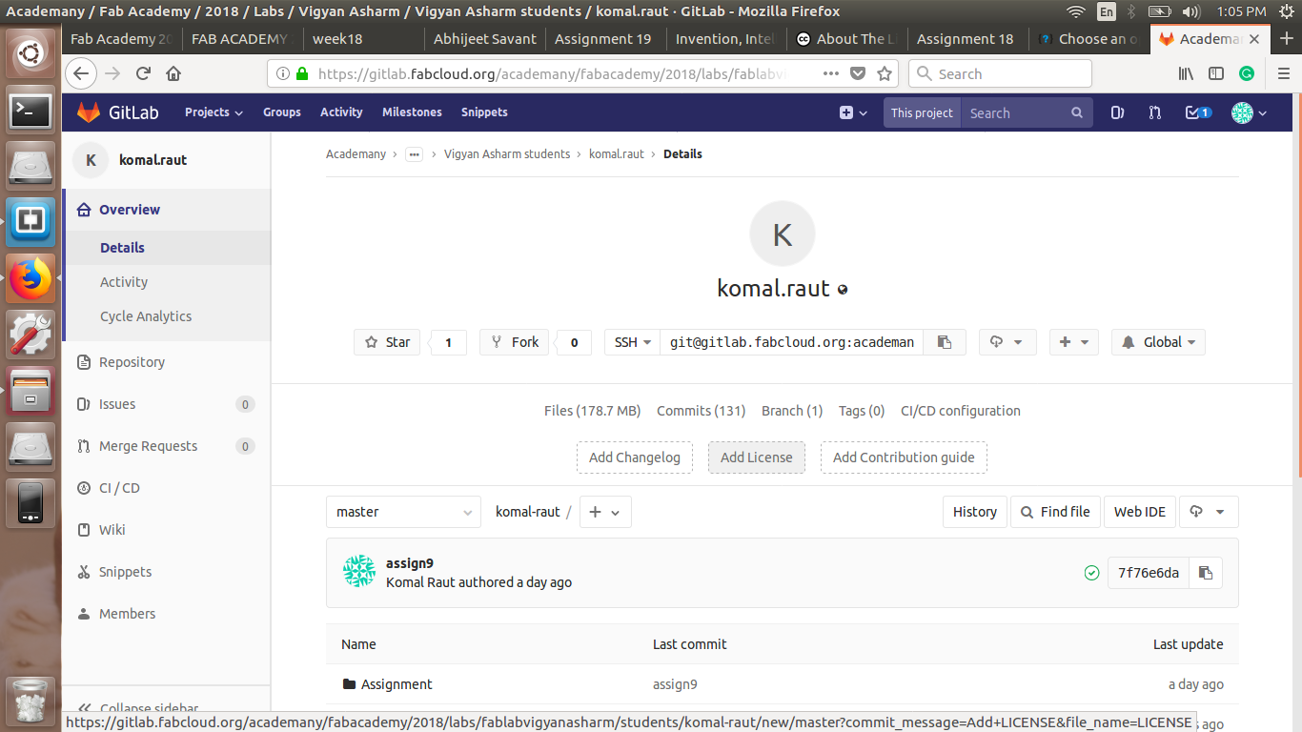The width and height of the screenshot is (1302, 732).
Task: Save page to Pocket
Action: tap(858, 73)
